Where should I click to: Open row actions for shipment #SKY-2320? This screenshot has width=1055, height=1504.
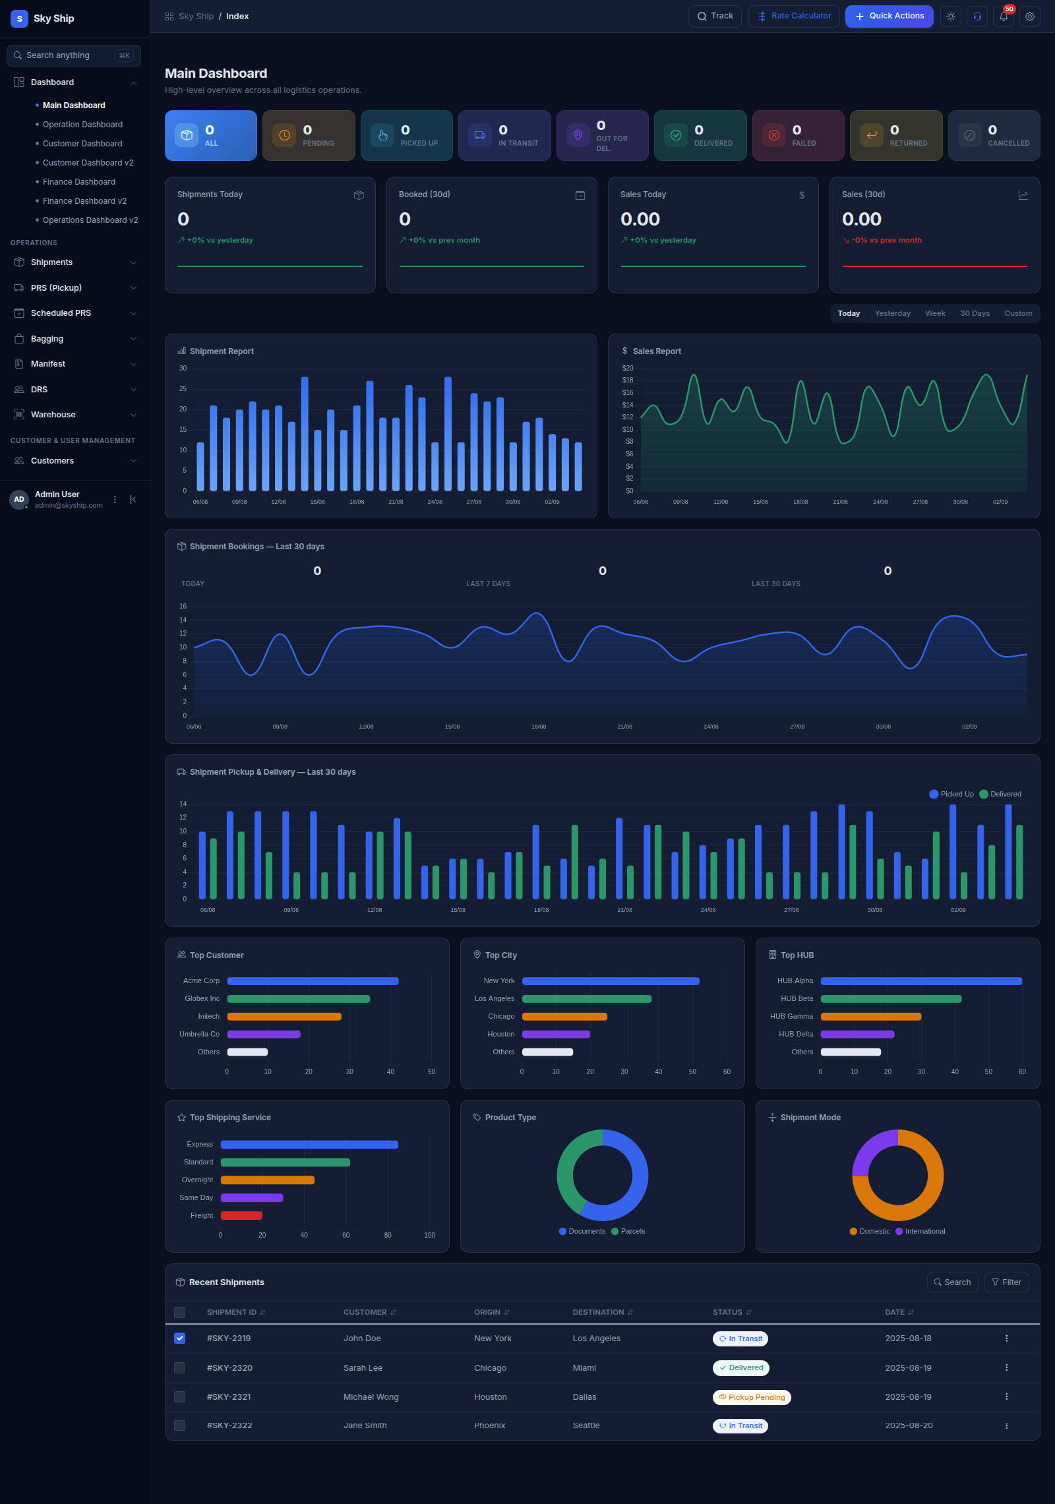click(x=1006, y=1368)
